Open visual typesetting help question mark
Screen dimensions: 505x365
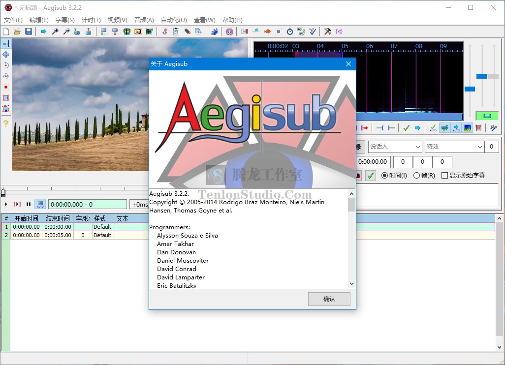[6, 123]
